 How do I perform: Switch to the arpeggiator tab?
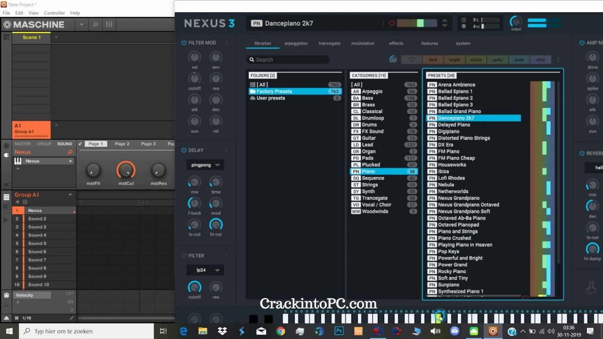click(296, 43)
